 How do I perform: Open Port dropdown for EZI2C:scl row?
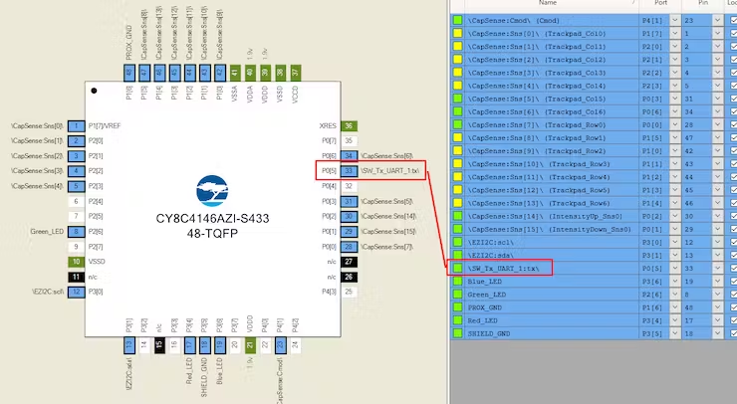675,243
